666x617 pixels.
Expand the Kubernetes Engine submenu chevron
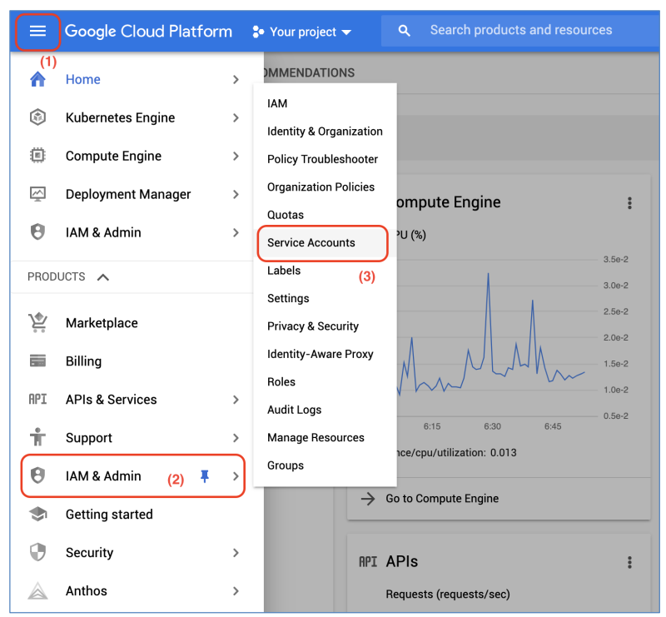click(236, 117)
